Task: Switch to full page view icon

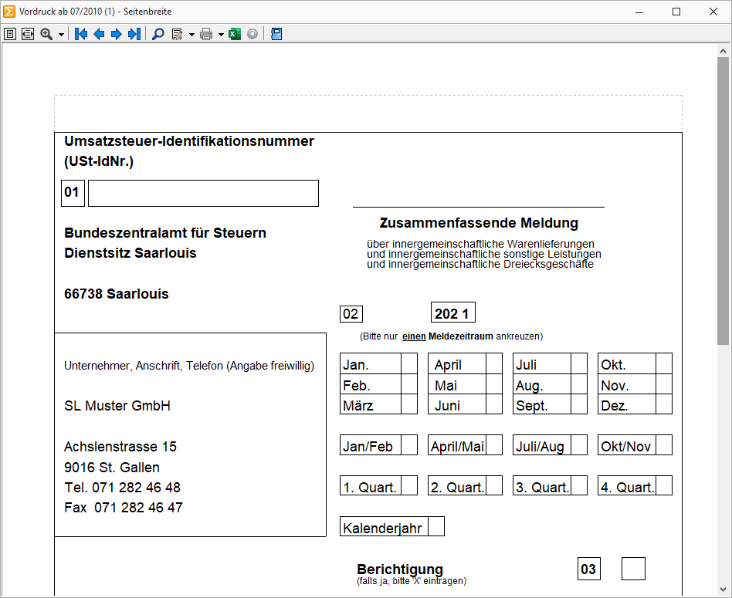Action: click(10, 34)
